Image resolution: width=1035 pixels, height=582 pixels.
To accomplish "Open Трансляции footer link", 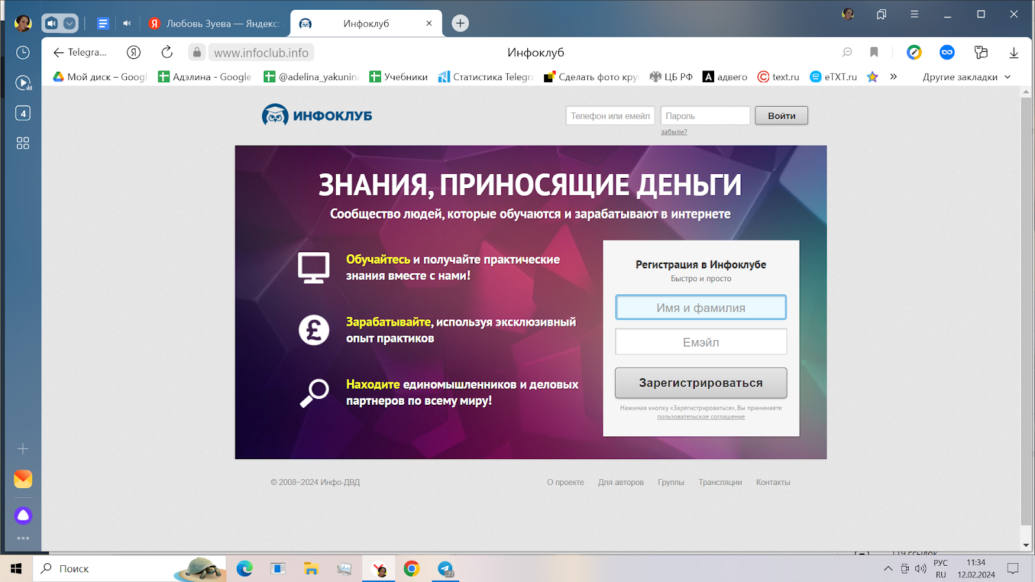I will [720, 482].
